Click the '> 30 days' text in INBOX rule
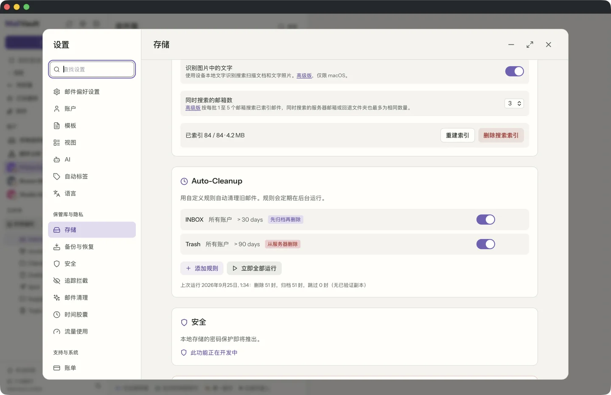611x395 pixels. click(250, 220)
